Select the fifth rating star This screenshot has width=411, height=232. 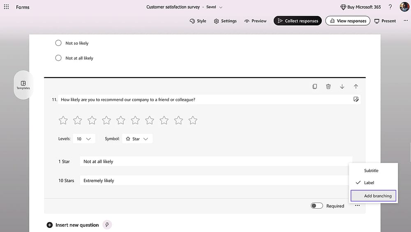[121, 121]
